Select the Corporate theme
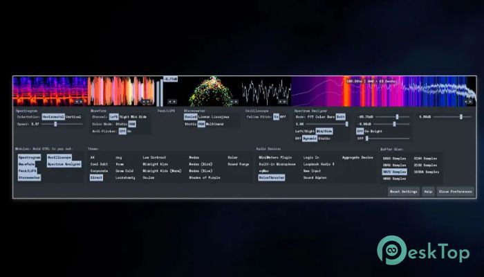The width and height of the screenshot is (484, 277). pos(99,171)
